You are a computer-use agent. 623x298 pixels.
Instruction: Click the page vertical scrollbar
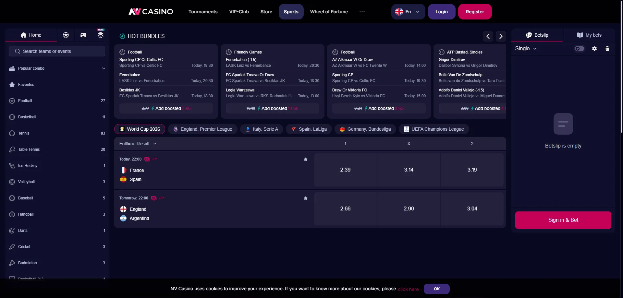621,66
